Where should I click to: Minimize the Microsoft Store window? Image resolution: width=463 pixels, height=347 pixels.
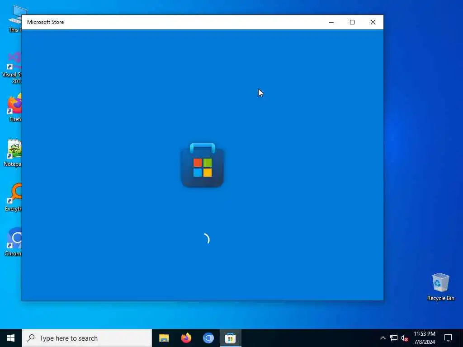[331, 22]
